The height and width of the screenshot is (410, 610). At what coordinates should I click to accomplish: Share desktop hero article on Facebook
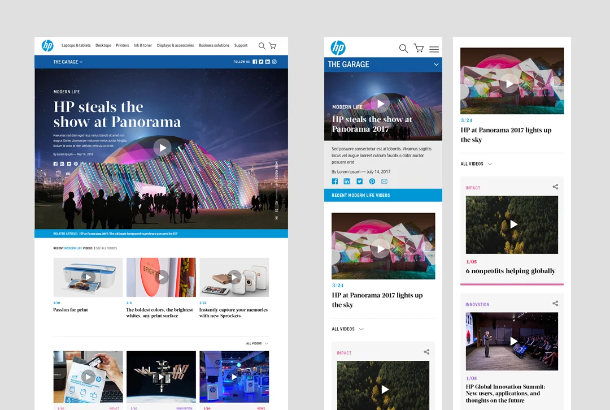55,164
